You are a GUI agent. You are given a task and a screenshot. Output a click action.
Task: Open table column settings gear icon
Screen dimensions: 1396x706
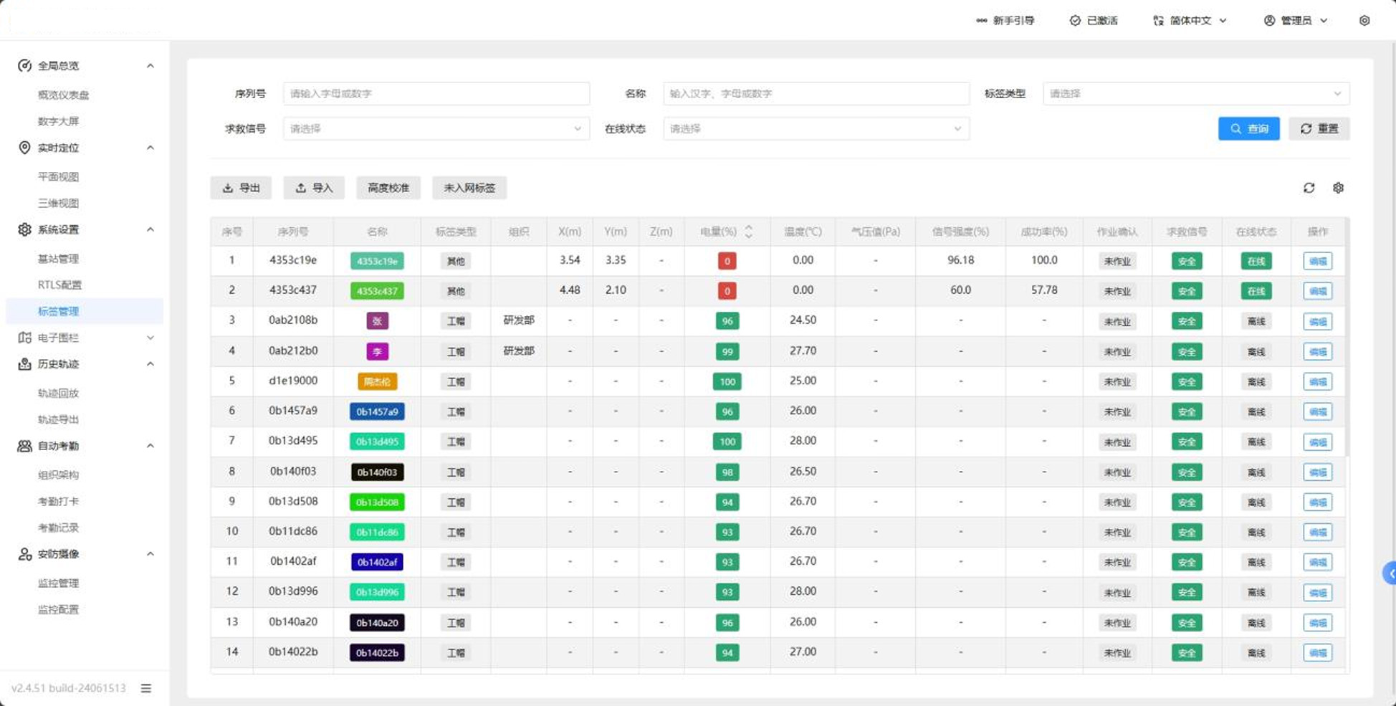pos(1338,188)
